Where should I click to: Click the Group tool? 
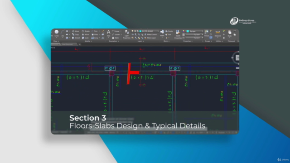[207, 33]
